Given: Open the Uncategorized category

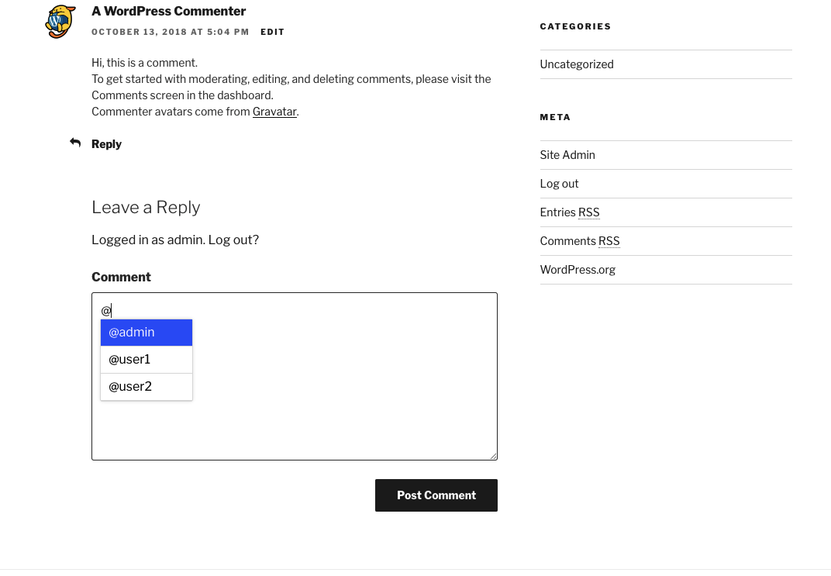Looking at the screenshot, I should point(577,64).
